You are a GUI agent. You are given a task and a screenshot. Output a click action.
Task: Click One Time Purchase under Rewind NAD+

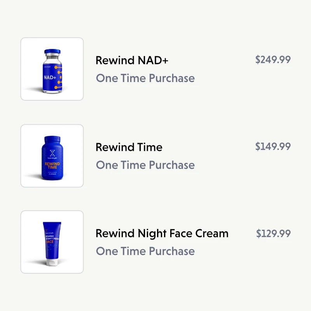click(145, 78)
